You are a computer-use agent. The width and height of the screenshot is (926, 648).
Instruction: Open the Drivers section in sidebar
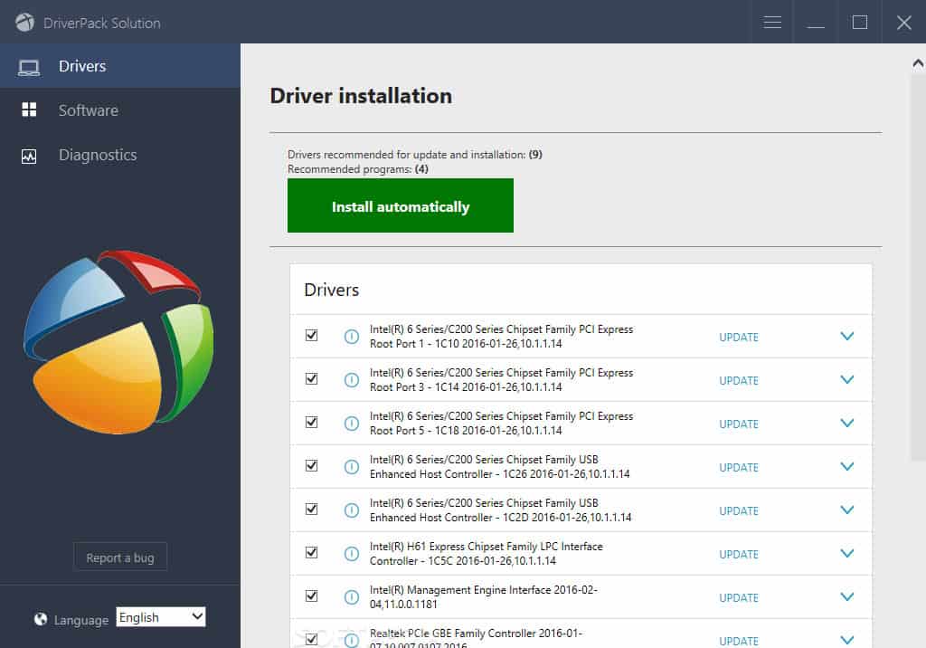(x=120, y=66)
